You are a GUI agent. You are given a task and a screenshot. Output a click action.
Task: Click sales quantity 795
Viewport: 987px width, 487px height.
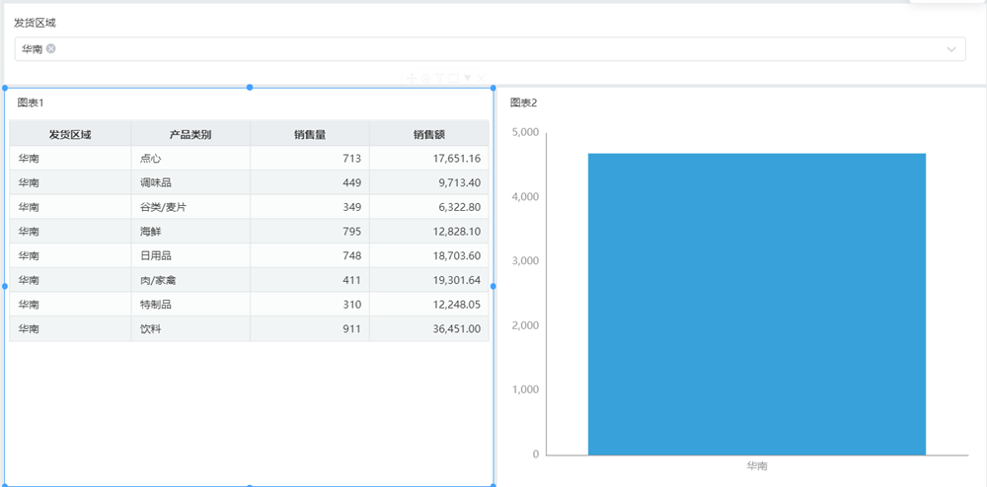point(310,232)
